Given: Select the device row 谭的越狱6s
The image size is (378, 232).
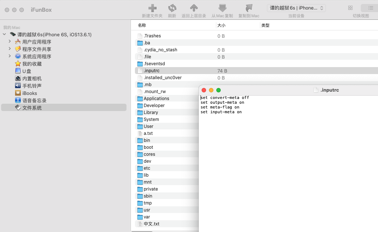Looking at the screenshot, I should (x=54, y=34).
